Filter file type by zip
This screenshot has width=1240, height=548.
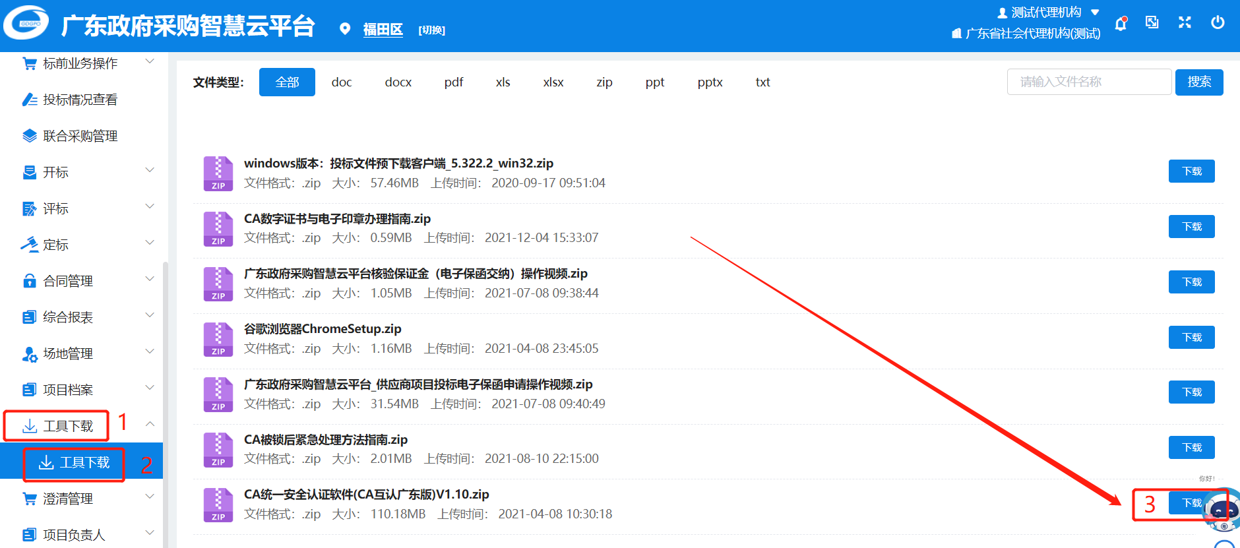point(604,82)
